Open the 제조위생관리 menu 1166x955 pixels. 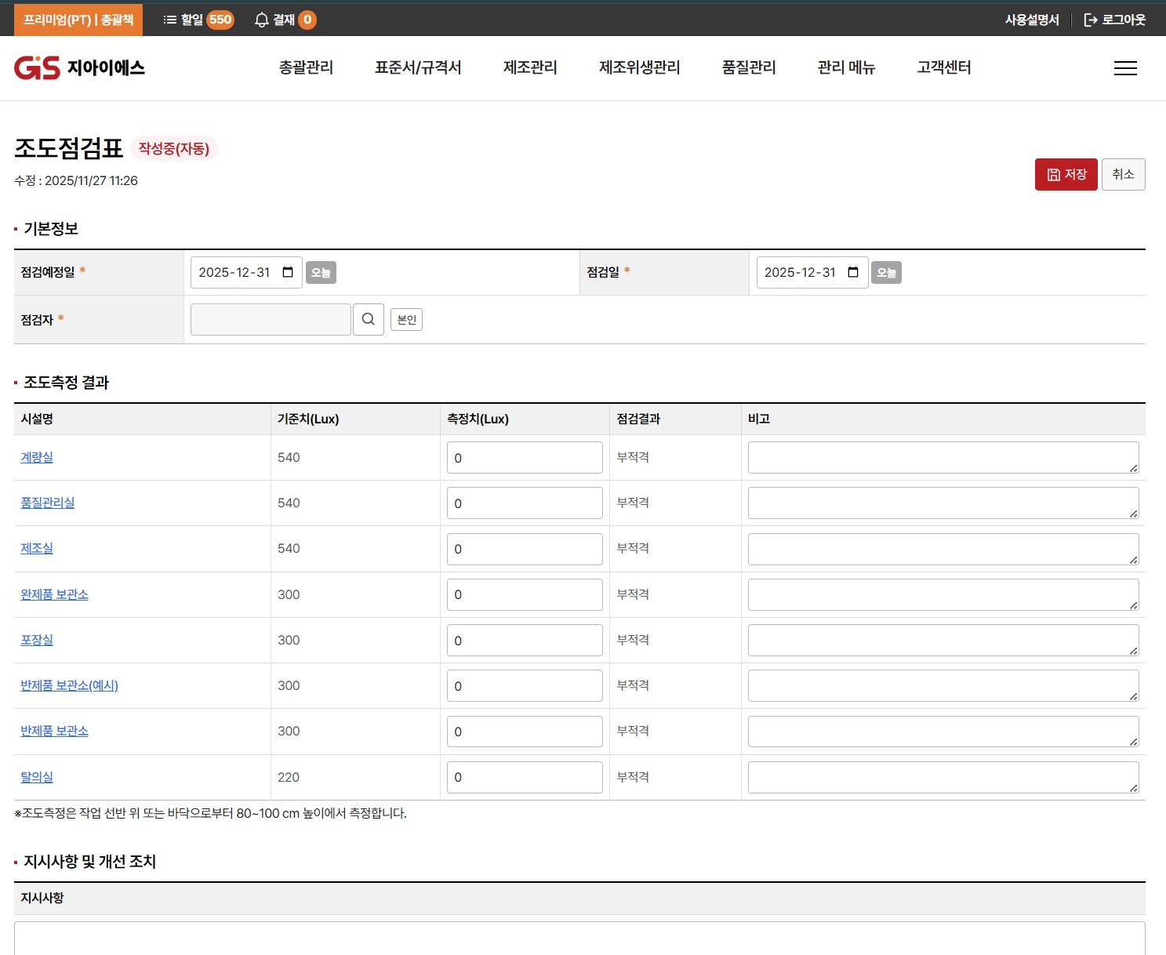(x=639, y=68)
